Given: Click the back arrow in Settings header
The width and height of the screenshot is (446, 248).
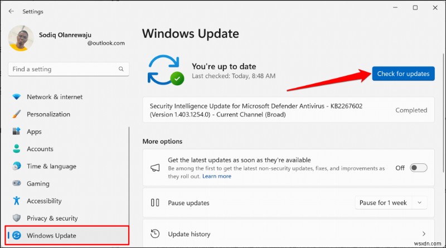Looking at the screenshot, I should point(11,11).
